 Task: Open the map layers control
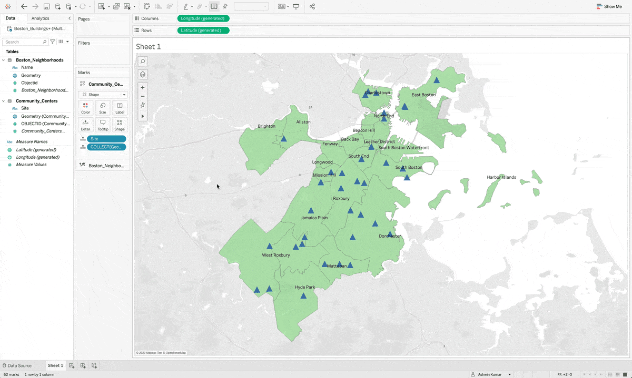(x=143, y=75)
